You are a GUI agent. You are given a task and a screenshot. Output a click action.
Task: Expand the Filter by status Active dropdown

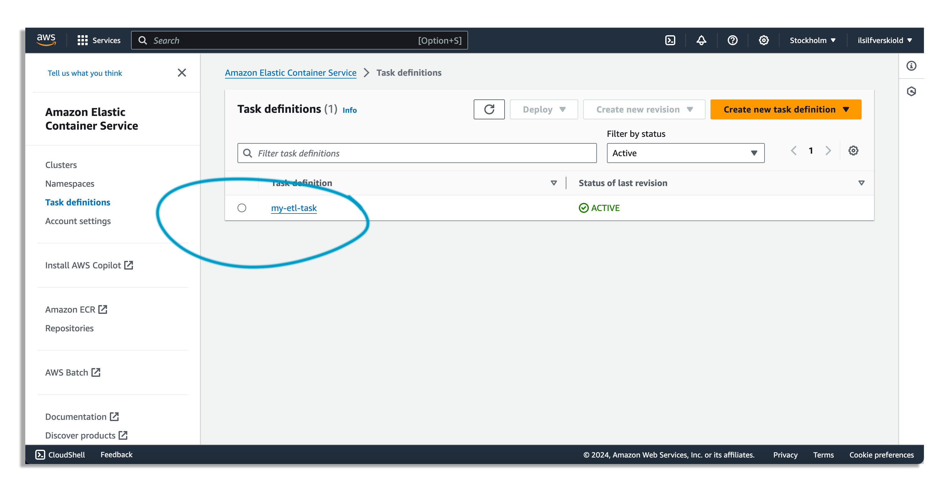(685, 153)
